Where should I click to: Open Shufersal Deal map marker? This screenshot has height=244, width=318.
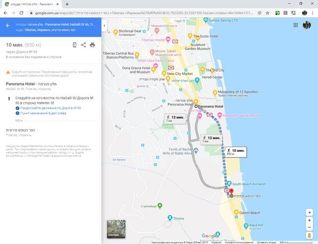click(x=116, y=32)
